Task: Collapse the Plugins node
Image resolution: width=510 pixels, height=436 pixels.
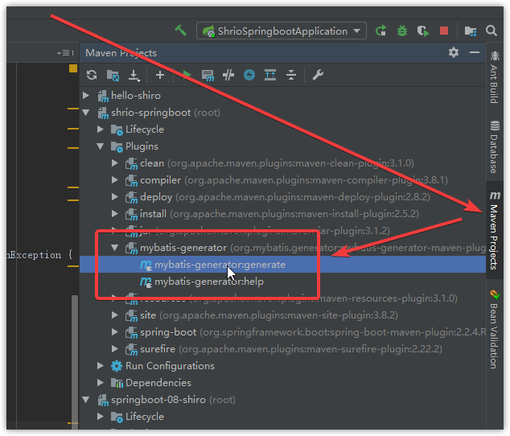Action: tap(101, 146)
